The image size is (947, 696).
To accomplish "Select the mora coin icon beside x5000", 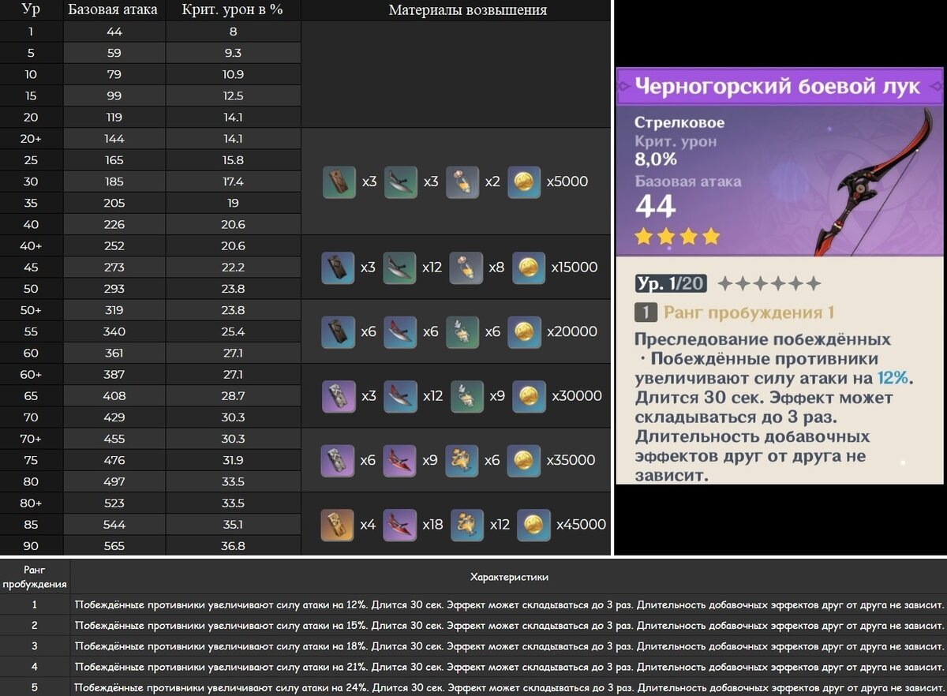I will click(524, 181).
